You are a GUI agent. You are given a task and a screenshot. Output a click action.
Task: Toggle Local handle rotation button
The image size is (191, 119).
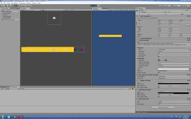click(x=29, y=6)
